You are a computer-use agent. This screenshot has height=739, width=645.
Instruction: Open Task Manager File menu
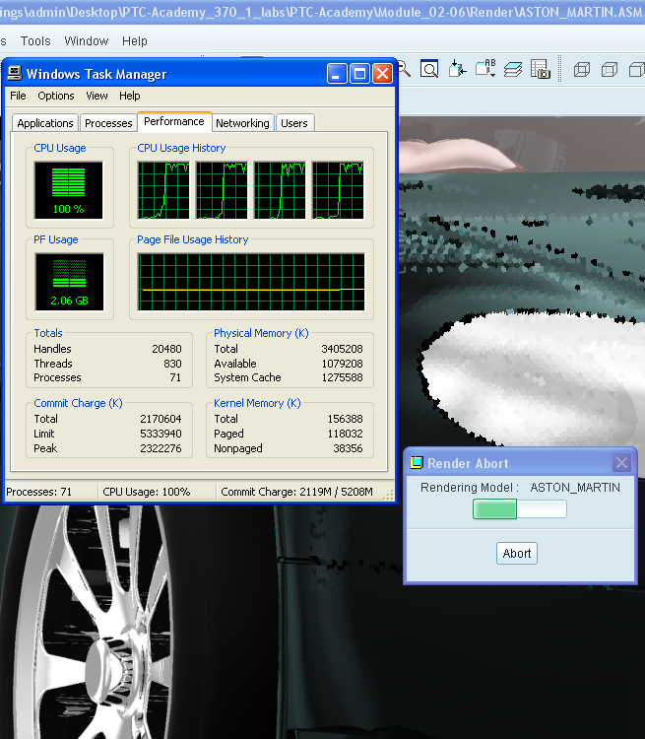point(18,96)
